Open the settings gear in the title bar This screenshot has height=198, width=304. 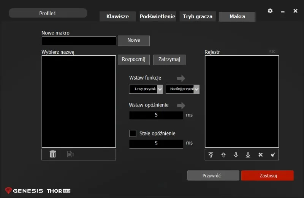tap(270, 11)
